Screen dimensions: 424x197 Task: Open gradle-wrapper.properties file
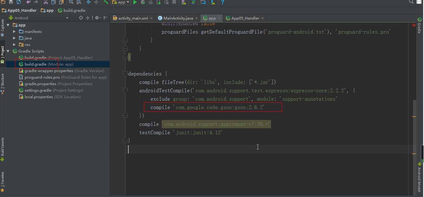tap(61, 71)
